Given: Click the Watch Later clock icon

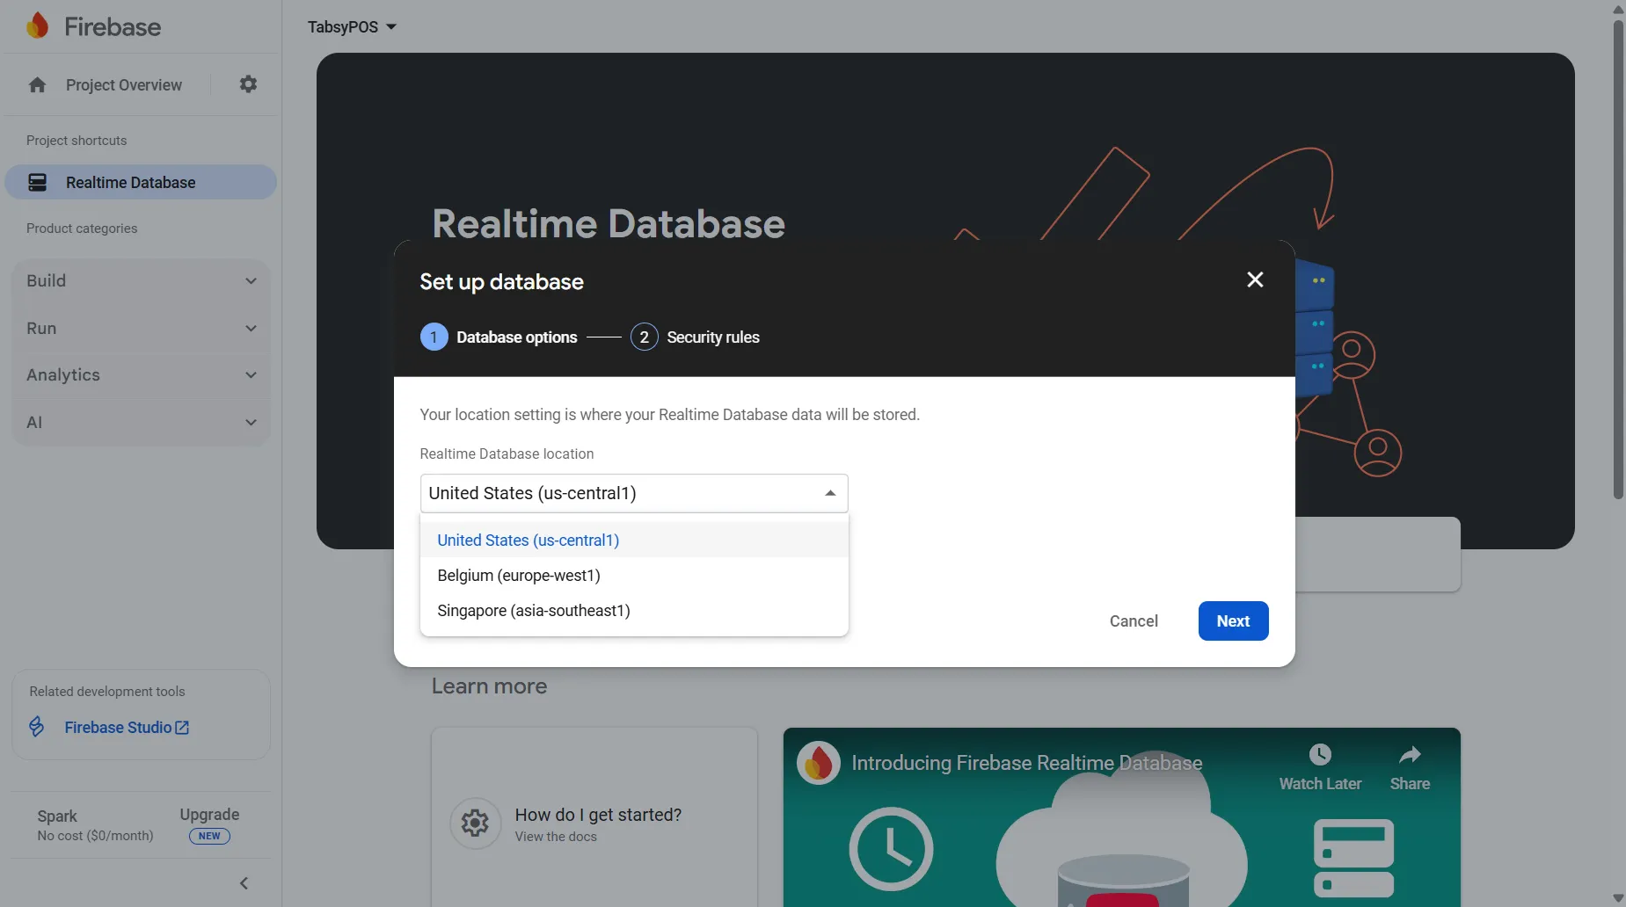Looking at the screenshot, I should click(x=1320, y=754).
